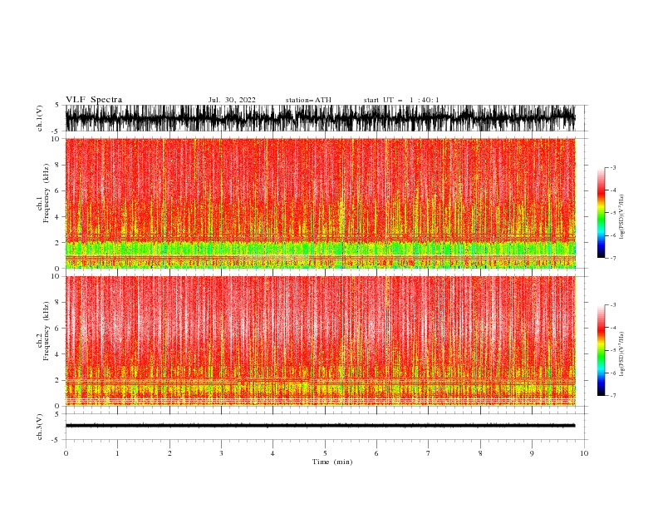Click the ch.1 spectrogram color scale bar
Screen dimensions: 658x509
click(602, 213)
